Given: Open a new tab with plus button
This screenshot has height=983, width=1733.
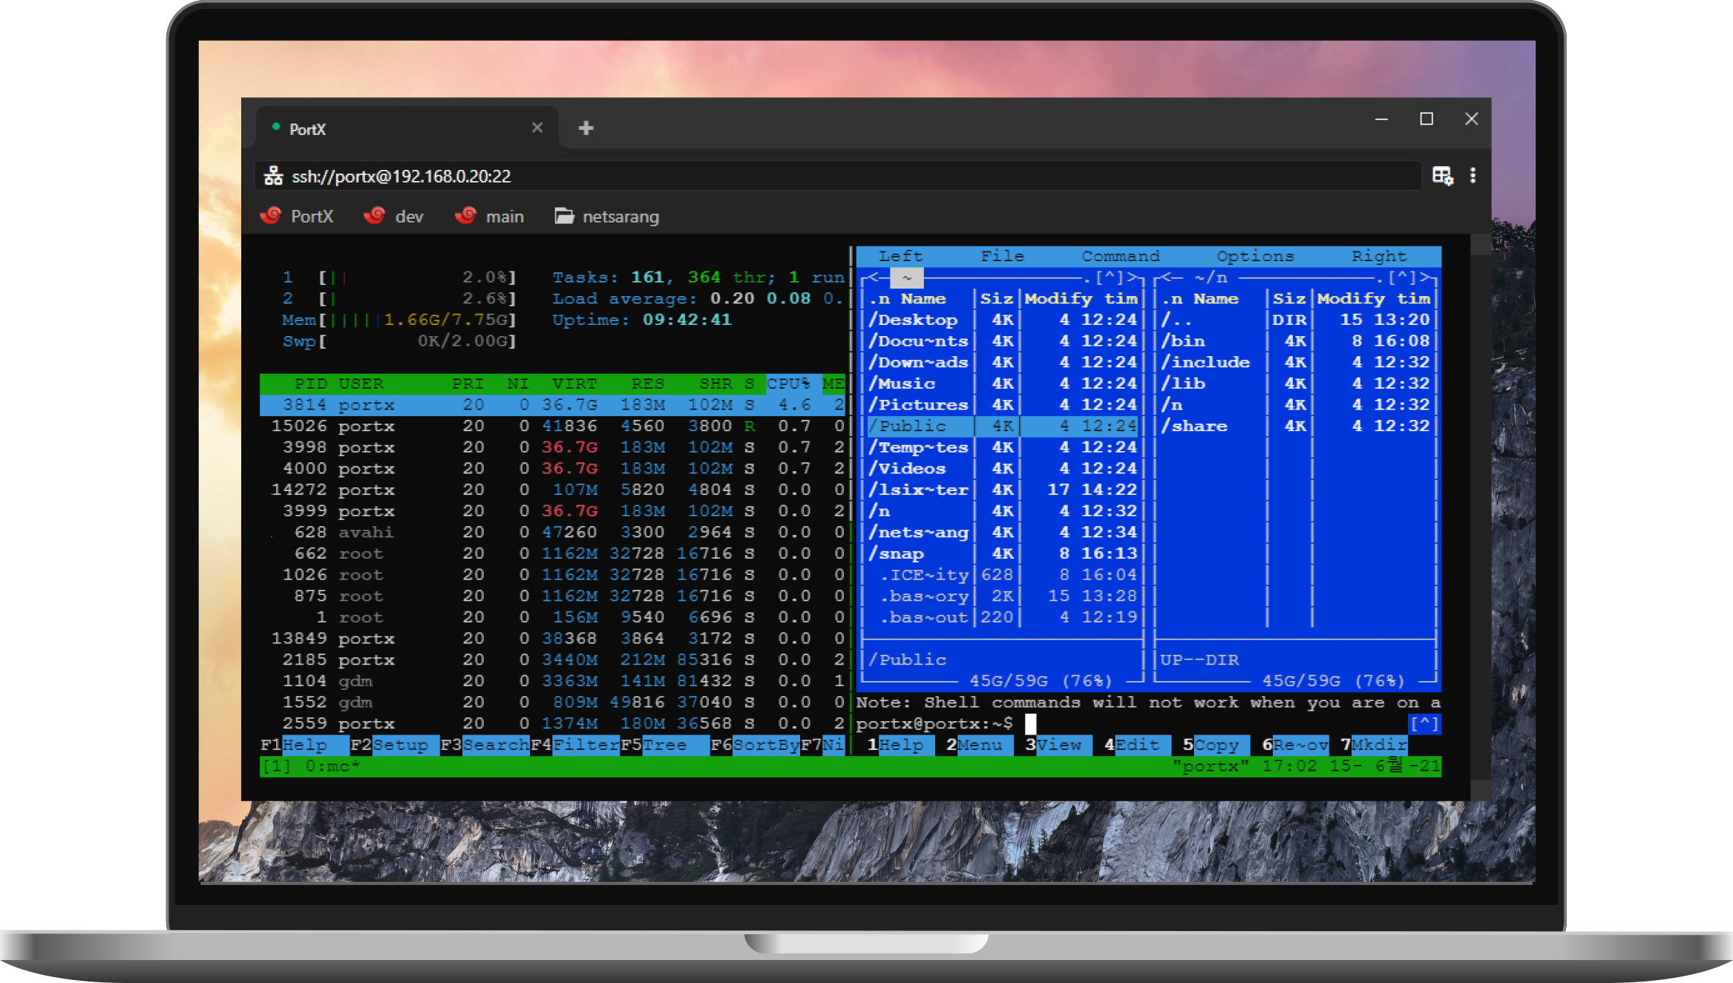Looking at the screenshot, I should (586, 128).
